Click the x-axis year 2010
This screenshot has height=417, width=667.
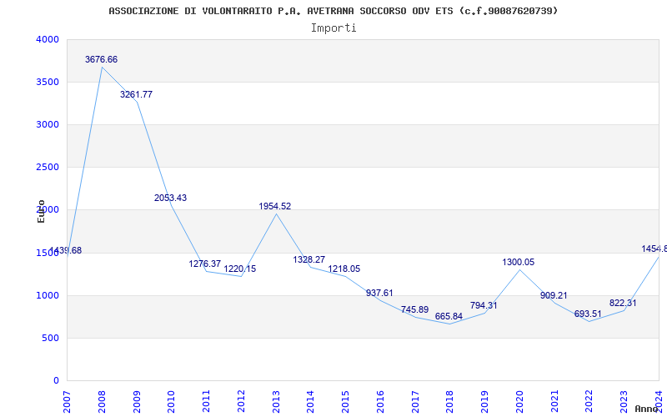(x=171, y=402)
